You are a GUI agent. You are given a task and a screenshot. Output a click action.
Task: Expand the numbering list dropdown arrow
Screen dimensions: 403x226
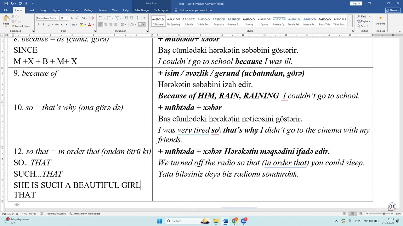(x=112, y=18)
